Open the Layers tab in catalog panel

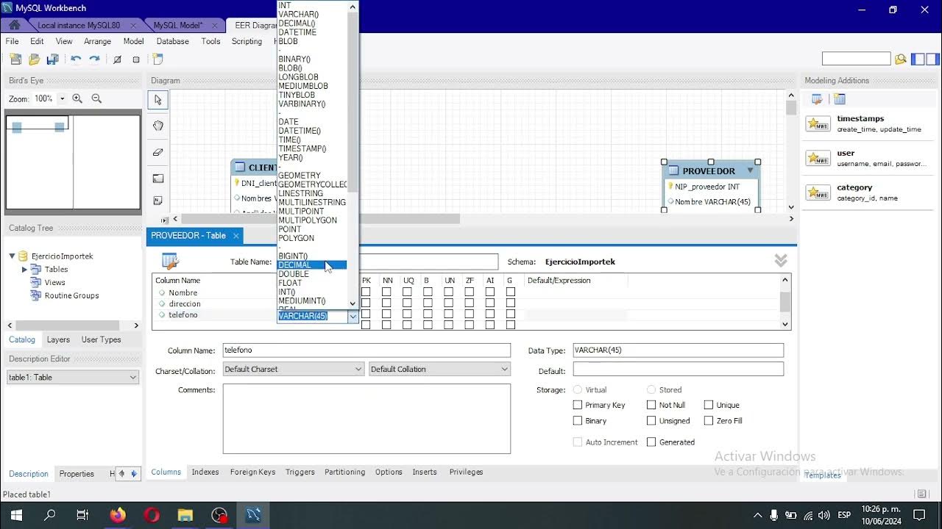(58, 339)
